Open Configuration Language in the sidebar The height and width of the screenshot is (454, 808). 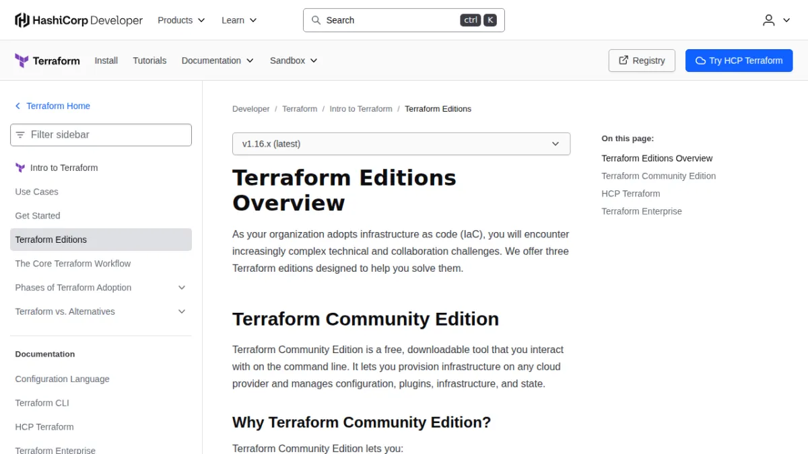(101, 379)
